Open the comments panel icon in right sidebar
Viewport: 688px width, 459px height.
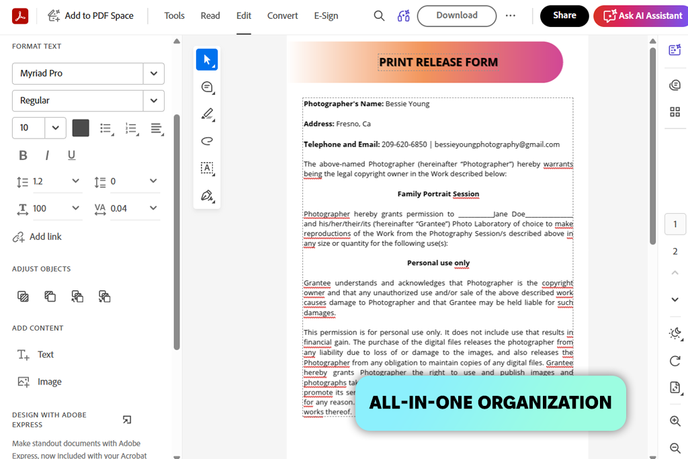[675, 85]
